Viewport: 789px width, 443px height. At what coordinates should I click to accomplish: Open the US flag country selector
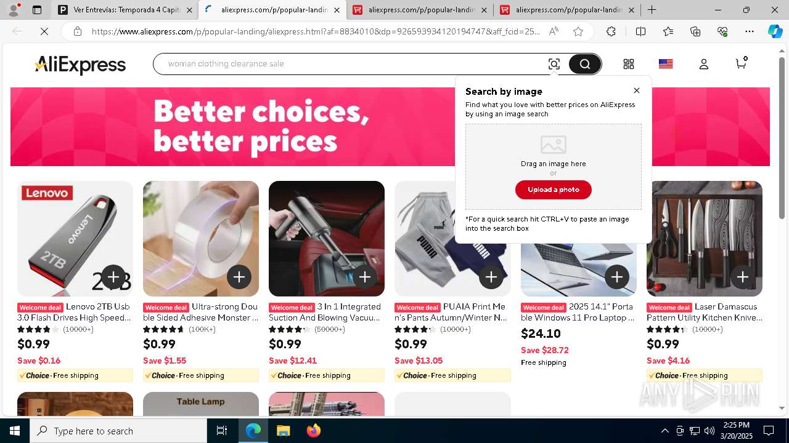tap(666, 64)
